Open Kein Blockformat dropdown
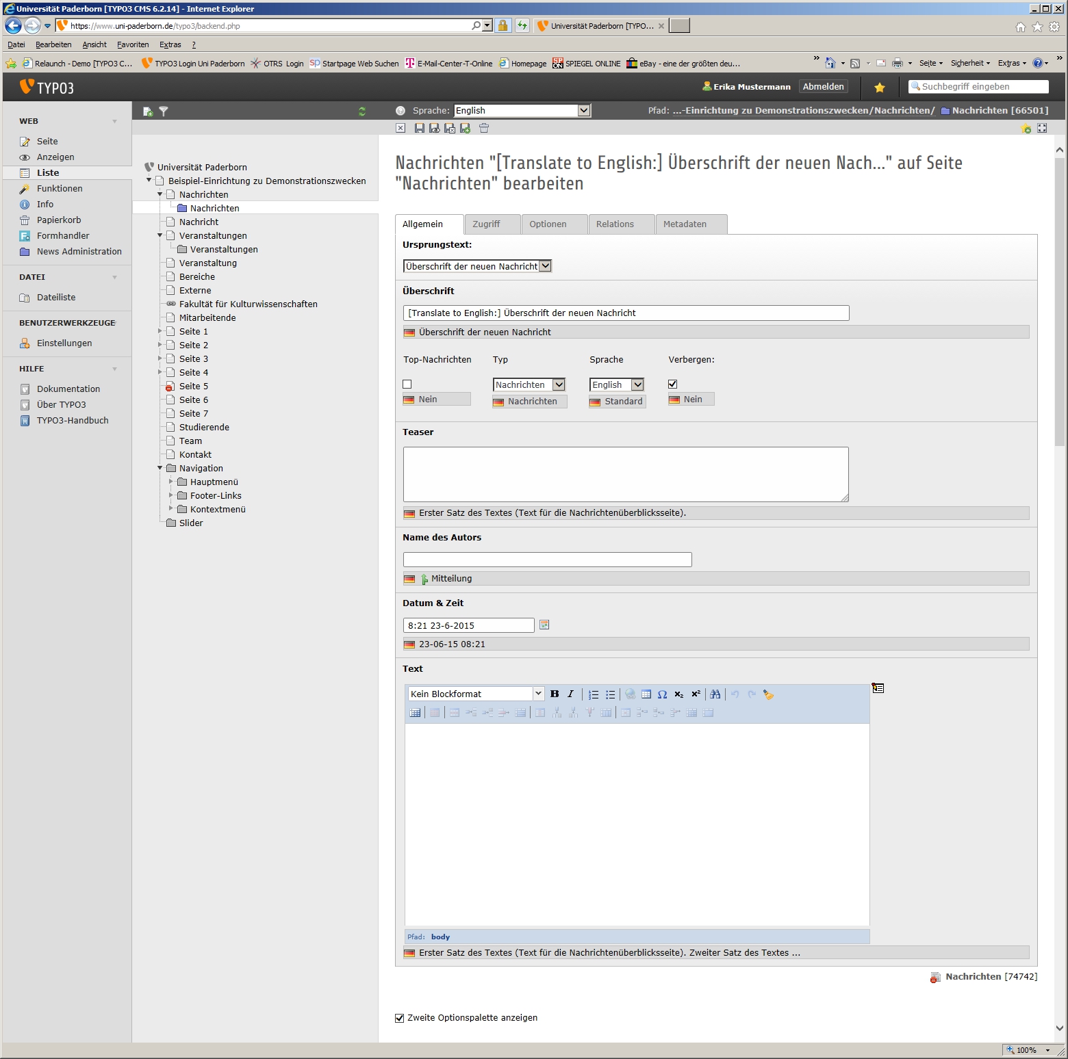The height and width of the screenshot is (1059, 1068). click(x=476, y=694)
